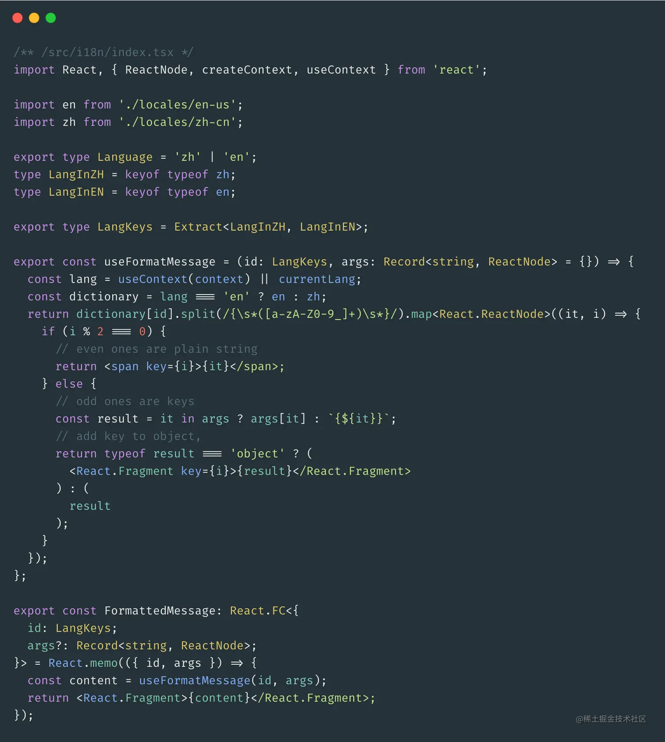Click the yellow minimize window dot
This screenshot has width=665, height=742.
coord(34,18)
